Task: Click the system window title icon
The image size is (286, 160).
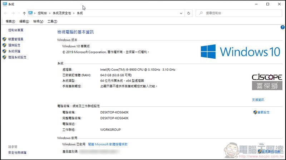Action: (x=5, y=4)
